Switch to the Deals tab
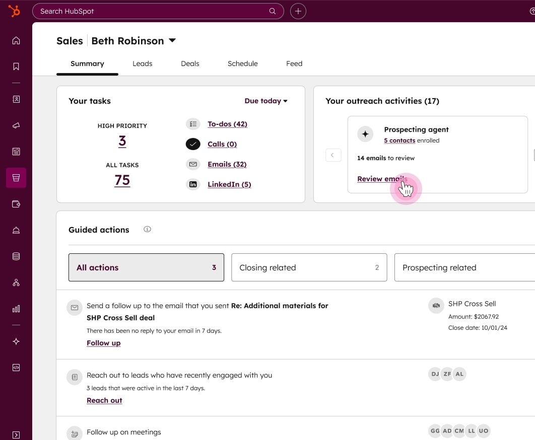 190,63
